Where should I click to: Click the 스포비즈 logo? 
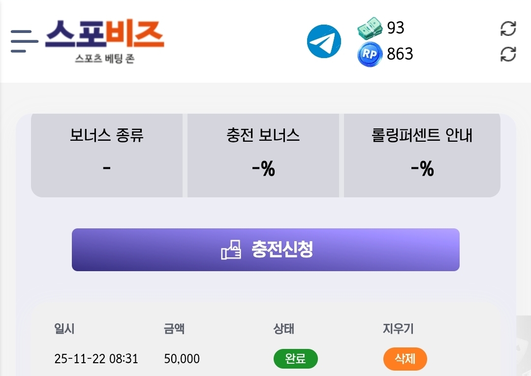pyautogui.click(x=104, y=40)
